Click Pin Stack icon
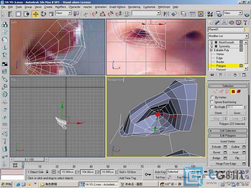The image size is (251, 188). (x=212, y=75)
